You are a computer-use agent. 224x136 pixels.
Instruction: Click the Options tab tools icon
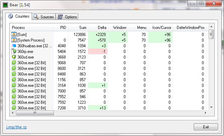pyautogui.click(x=60, y=17)
